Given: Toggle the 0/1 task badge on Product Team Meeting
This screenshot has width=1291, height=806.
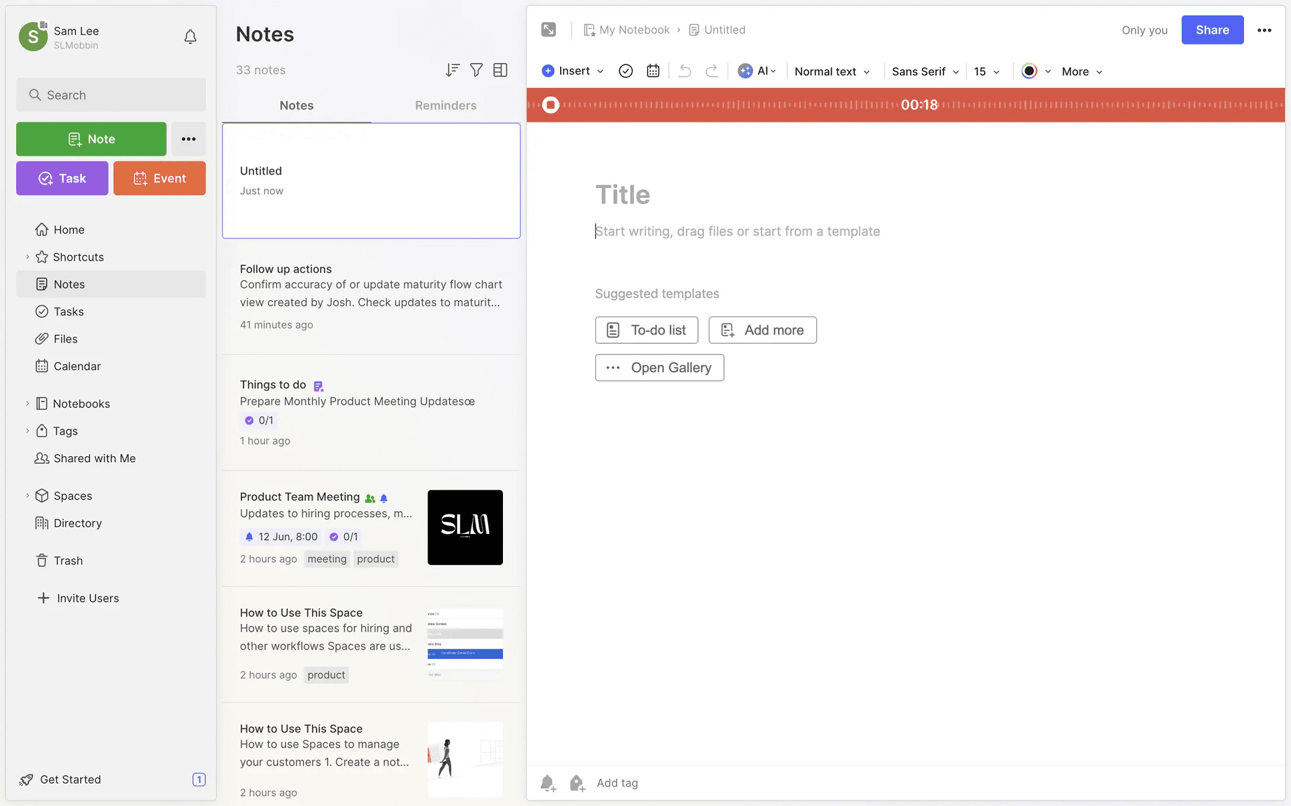Looking at the screenshot, I should click(x=344, y=537).
